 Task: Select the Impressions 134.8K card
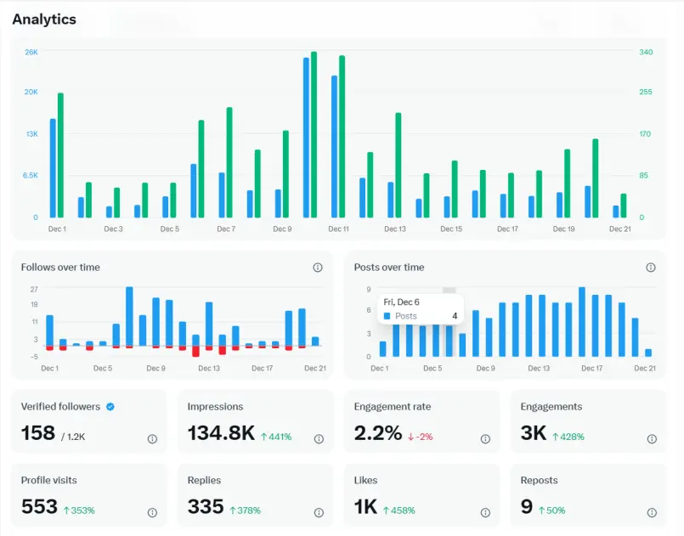pos(256,420)
